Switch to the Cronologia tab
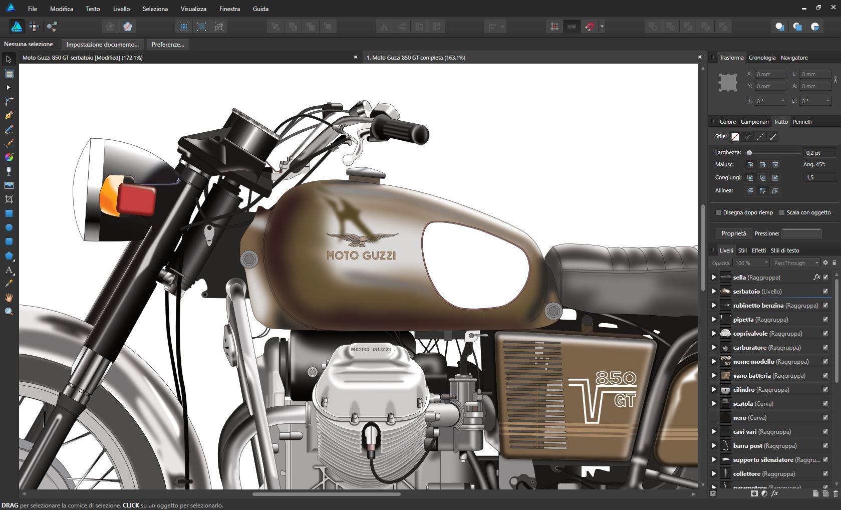The width and height of the screenshot is (841, 510). click(762, 58)
